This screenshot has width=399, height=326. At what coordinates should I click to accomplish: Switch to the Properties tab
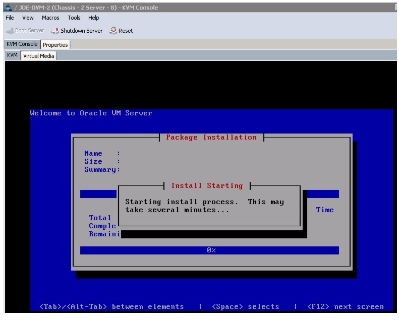55,45
